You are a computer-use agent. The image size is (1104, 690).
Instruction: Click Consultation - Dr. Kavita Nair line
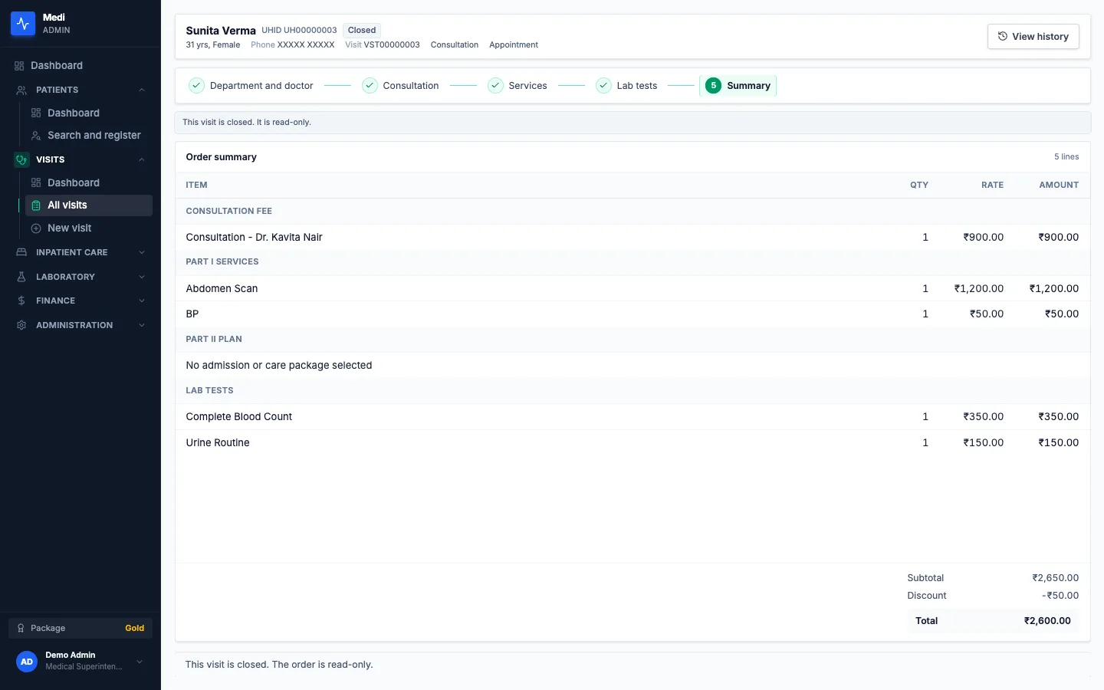[255, 237]
